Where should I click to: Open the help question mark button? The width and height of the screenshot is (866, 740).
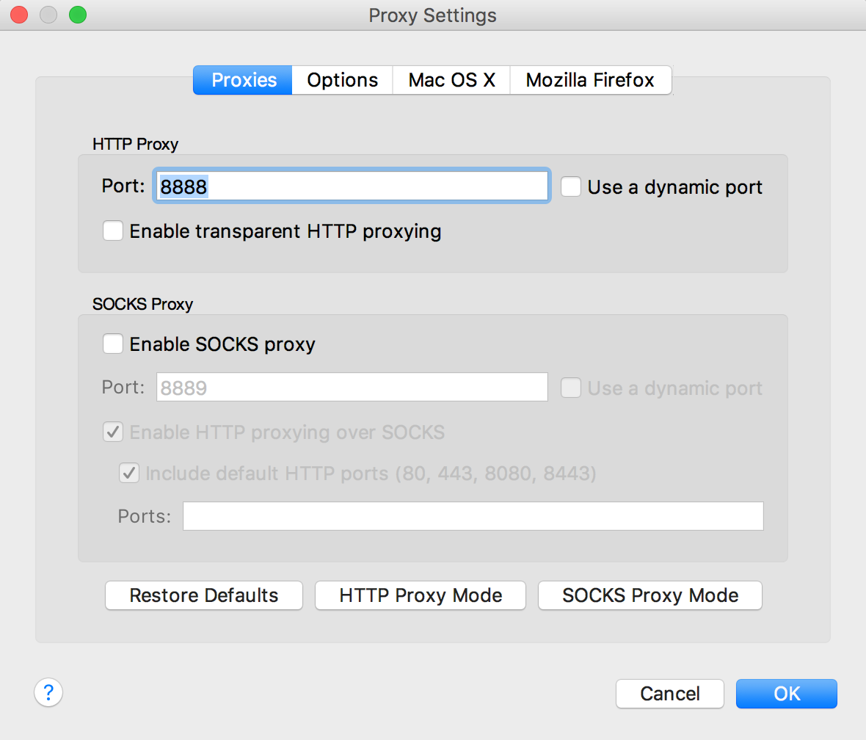click(48, 692)
